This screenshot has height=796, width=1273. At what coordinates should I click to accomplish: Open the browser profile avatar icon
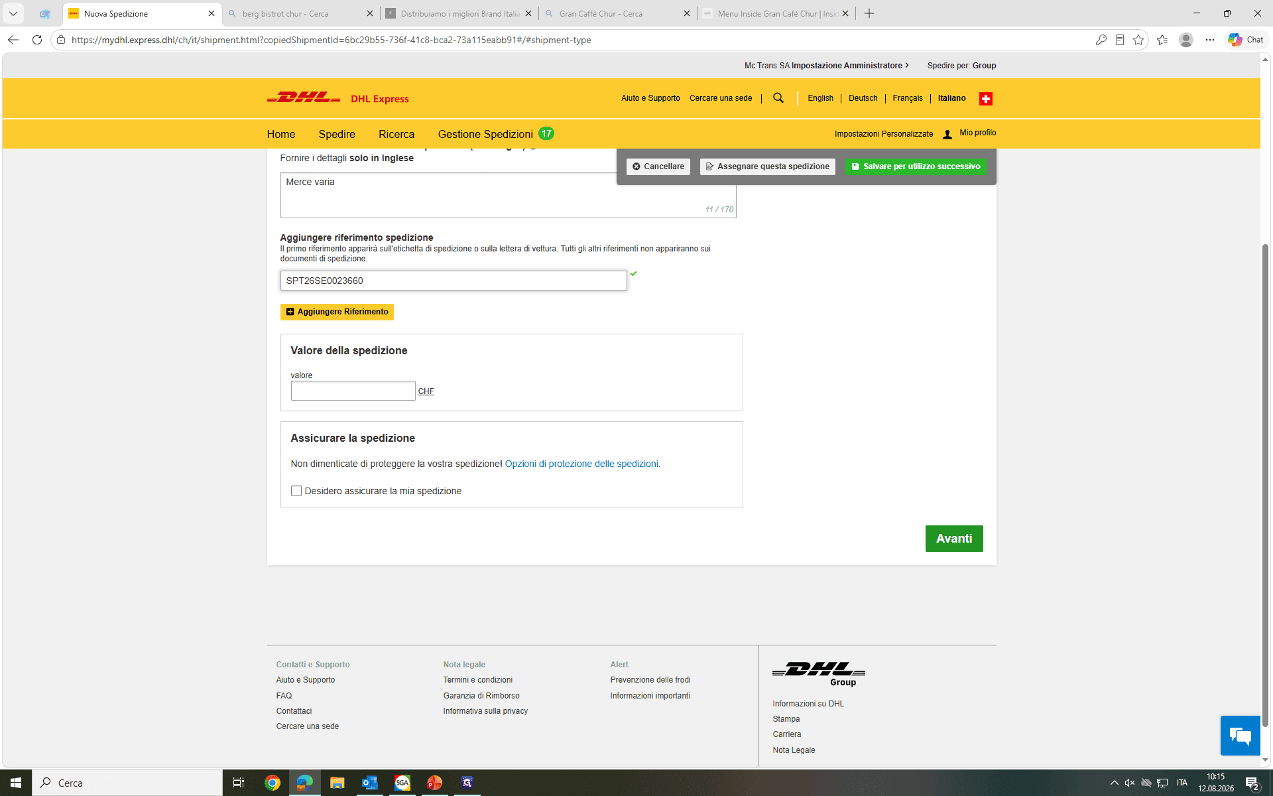click(x=1186, y=40)
